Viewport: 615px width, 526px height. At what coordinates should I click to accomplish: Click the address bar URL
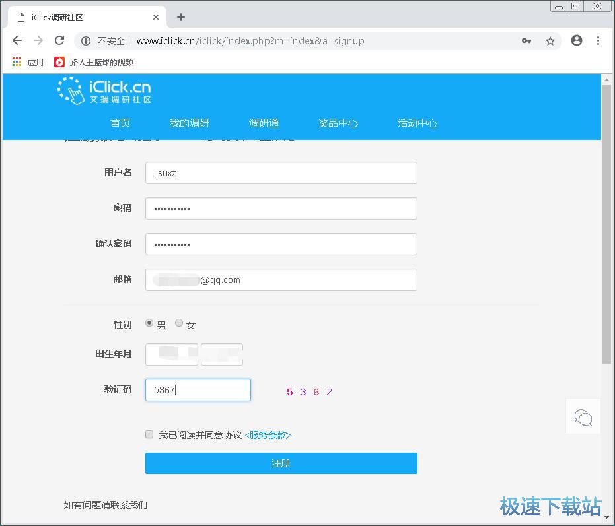pos(250,41)
